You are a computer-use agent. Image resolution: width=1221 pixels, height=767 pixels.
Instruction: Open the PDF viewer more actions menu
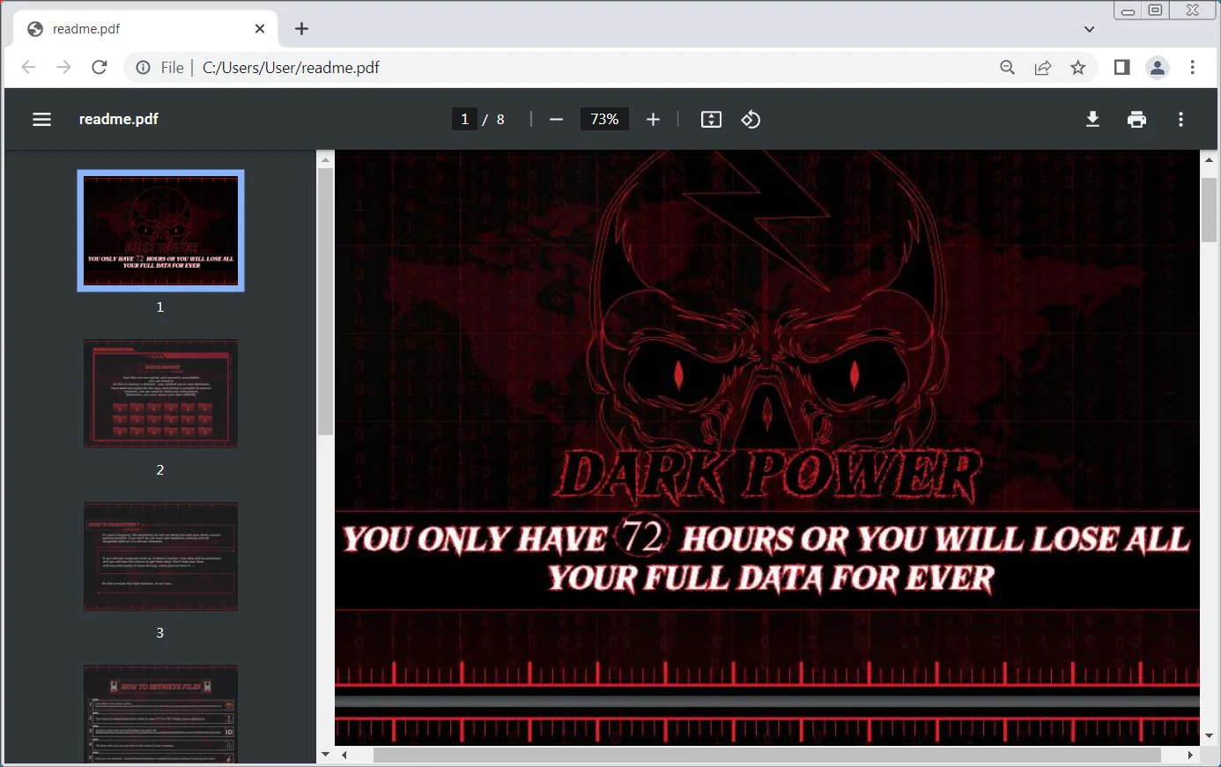pos(1180,120)
